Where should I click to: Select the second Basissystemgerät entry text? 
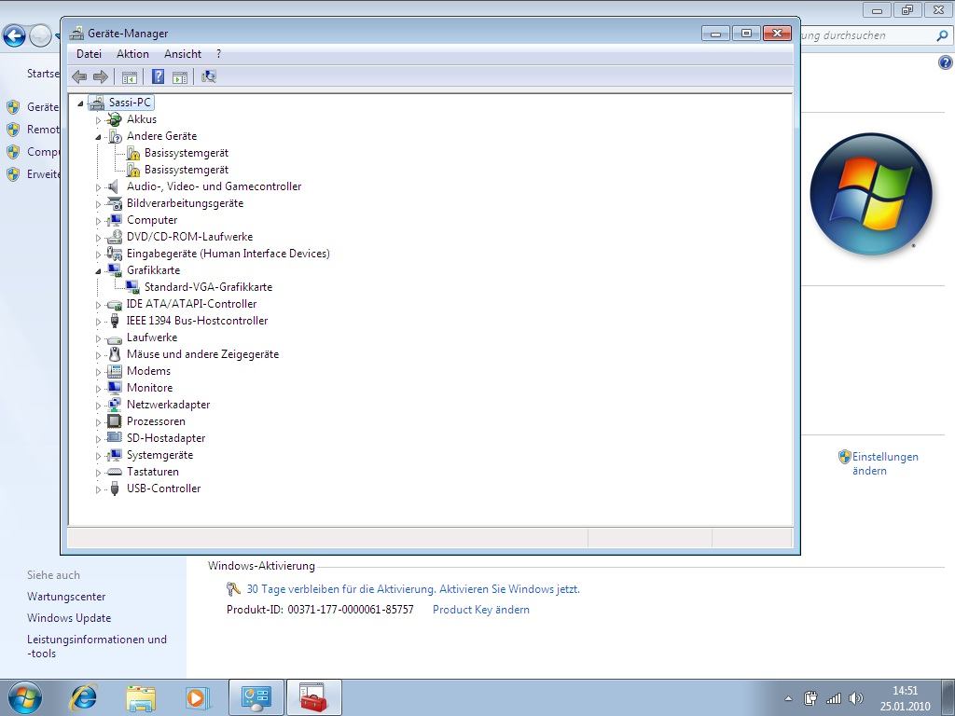coord(187,170)
